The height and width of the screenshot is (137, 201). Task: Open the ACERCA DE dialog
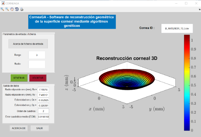point(19,128)
